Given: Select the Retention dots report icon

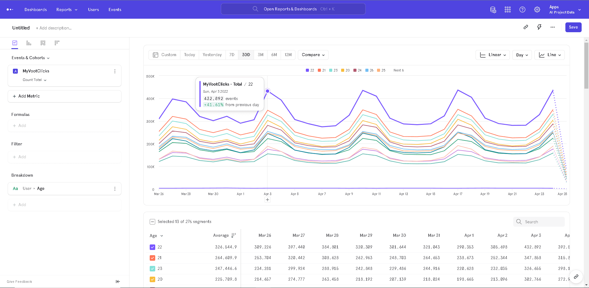Looking at the screenshot, I should tap(57, 43).
